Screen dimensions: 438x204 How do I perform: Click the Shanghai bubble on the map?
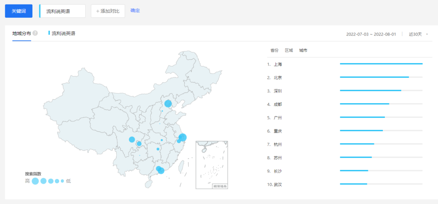pyautogui.click(x=182, y=138)
